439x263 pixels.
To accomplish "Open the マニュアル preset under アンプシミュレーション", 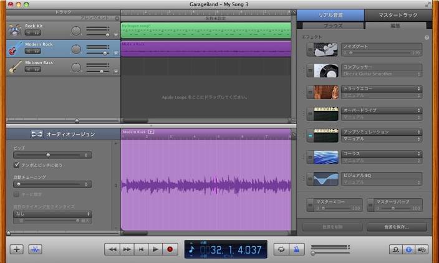I will click(x=382, y=139).
